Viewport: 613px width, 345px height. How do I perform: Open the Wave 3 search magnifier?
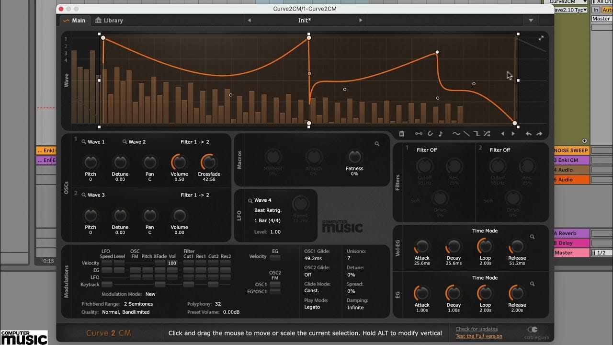pos(83,195)
